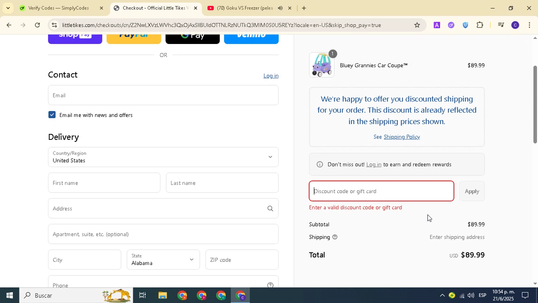Screen dimensions: 538x303
Task: Click the browser back arrow
Action: point(9,25)
